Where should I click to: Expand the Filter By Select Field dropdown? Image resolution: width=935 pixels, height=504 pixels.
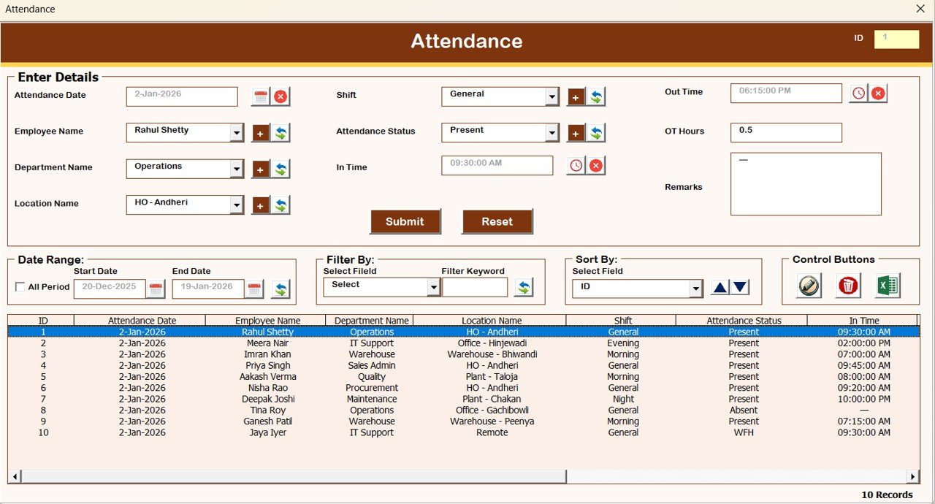(433, 288)
